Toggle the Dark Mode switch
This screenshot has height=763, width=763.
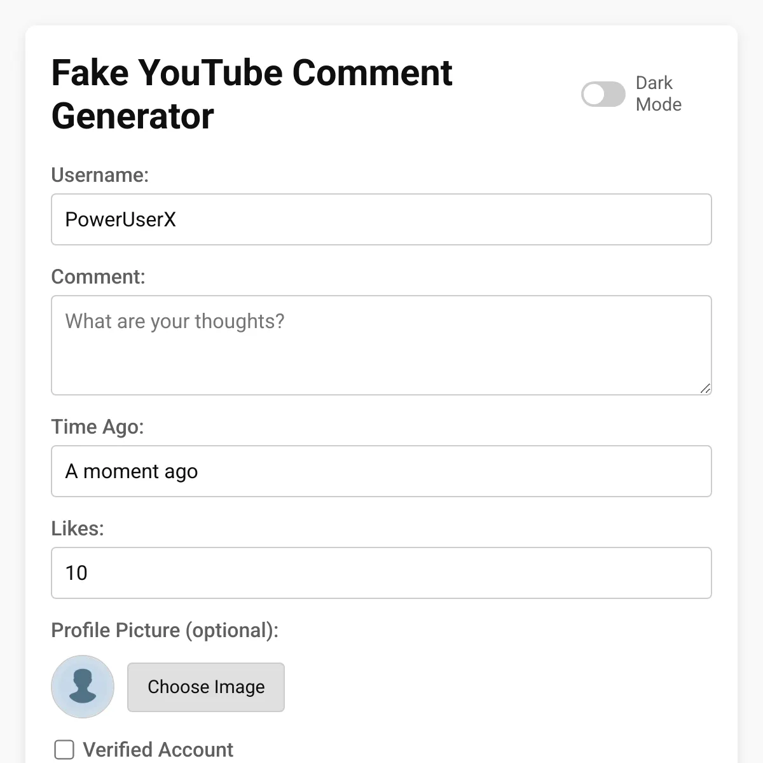(603, 94)
